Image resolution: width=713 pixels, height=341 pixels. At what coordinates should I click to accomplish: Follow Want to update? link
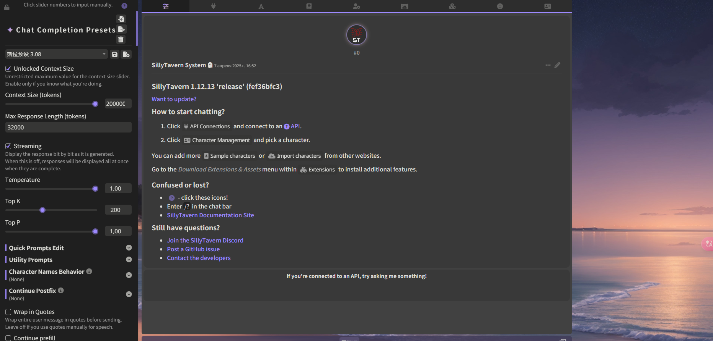point(174,99)
